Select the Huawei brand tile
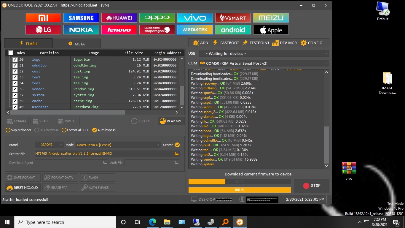Screen dimensions: 405x228 click(119, 18)
